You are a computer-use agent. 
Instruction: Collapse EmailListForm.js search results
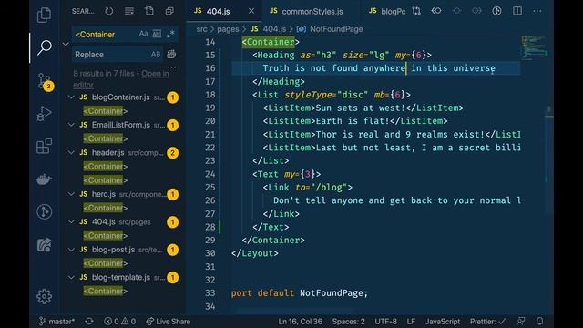[71, 125]
